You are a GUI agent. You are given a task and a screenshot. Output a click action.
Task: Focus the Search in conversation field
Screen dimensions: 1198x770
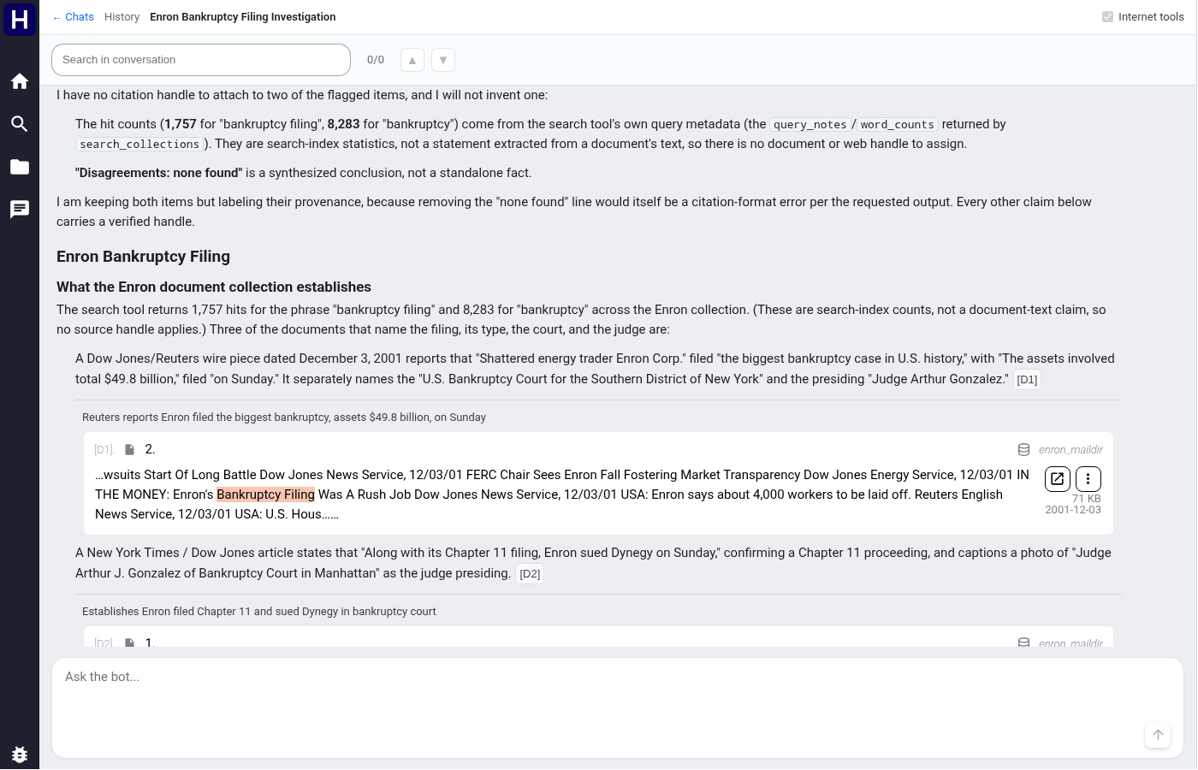(201, 60)
